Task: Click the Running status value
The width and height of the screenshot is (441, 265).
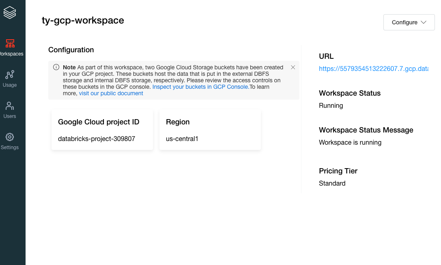Action: pos(331,106)
